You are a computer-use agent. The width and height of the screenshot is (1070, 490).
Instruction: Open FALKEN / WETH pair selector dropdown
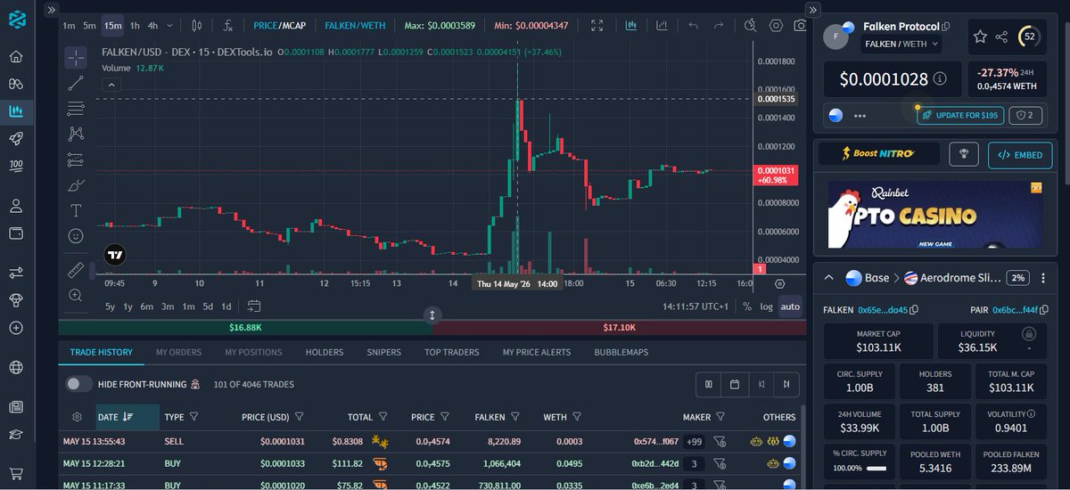coord(901,44)
